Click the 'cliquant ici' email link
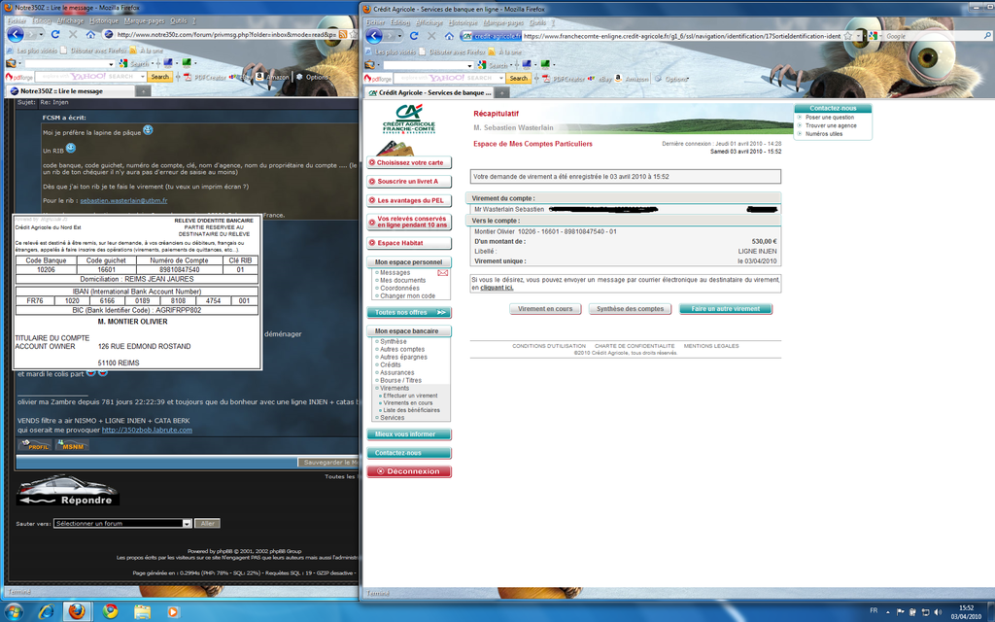Screen dimensions: 995x622 [497, 288]
